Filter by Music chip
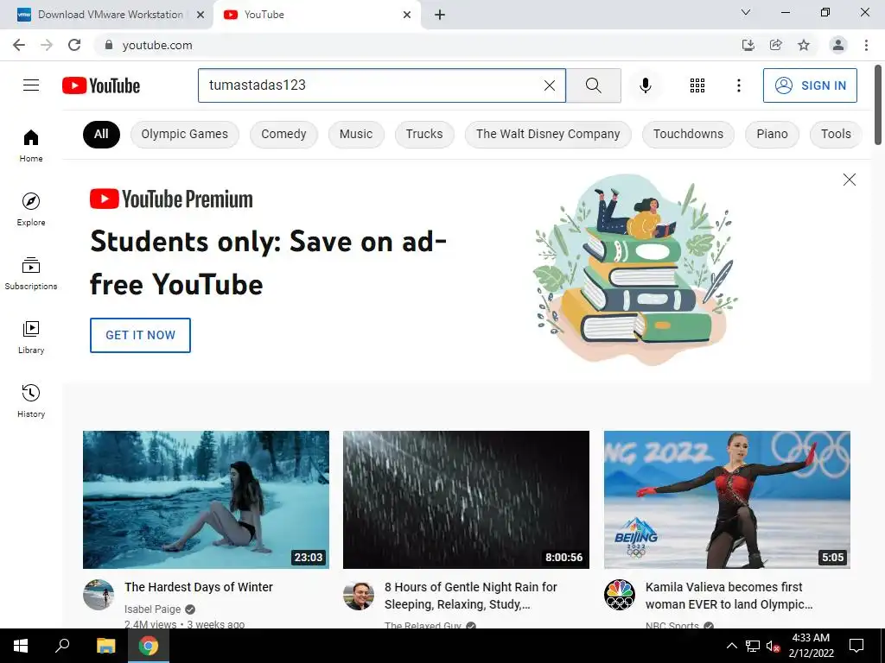885x663 pixels. point(356,134)
